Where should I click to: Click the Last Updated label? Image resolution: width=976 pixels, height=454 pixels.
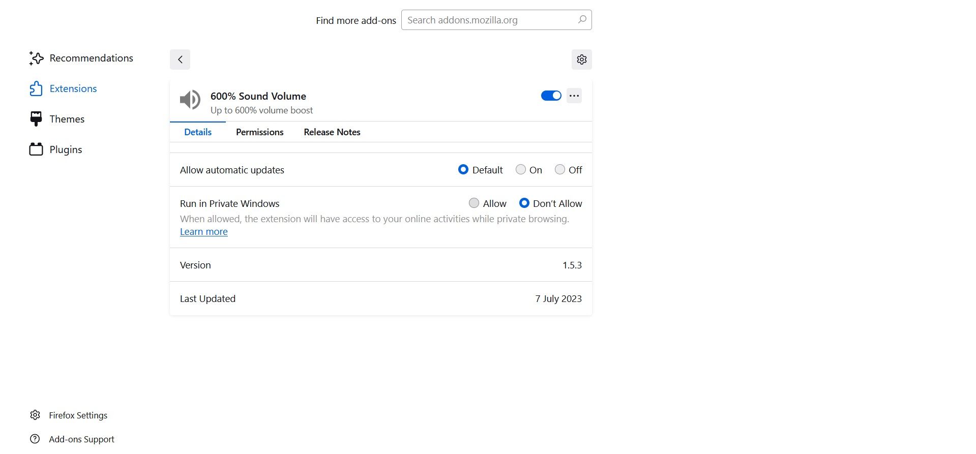[x=208, y=298]
